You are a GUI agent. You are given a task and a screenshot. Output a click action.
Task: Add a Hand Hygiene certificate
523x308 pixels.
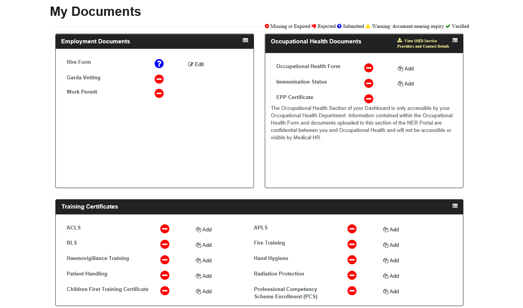coord(391,261)
